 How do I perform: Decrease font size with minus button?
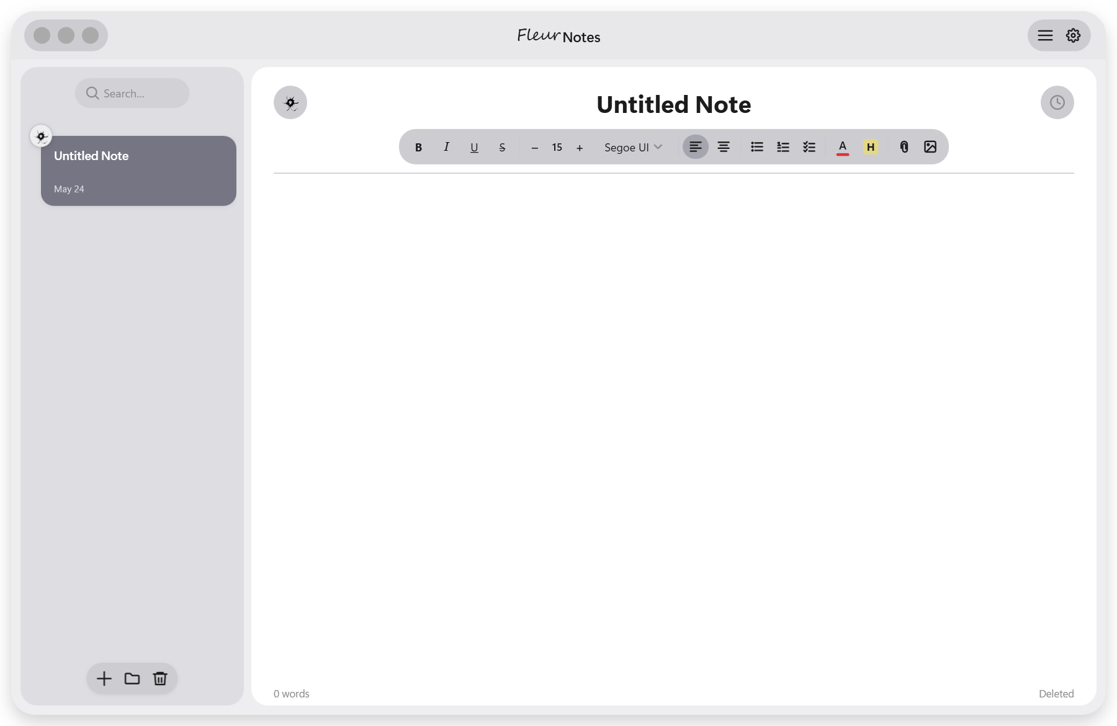point(534,147)
